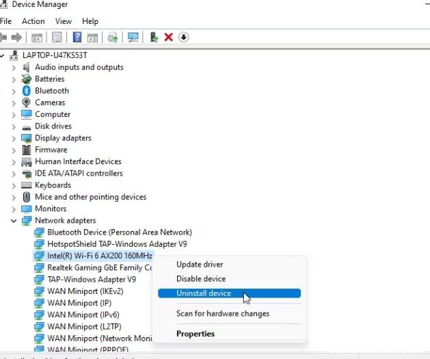Click the LAPTOP-U47KS53T computer root icon
430x359 pixels.
(14, 55)
